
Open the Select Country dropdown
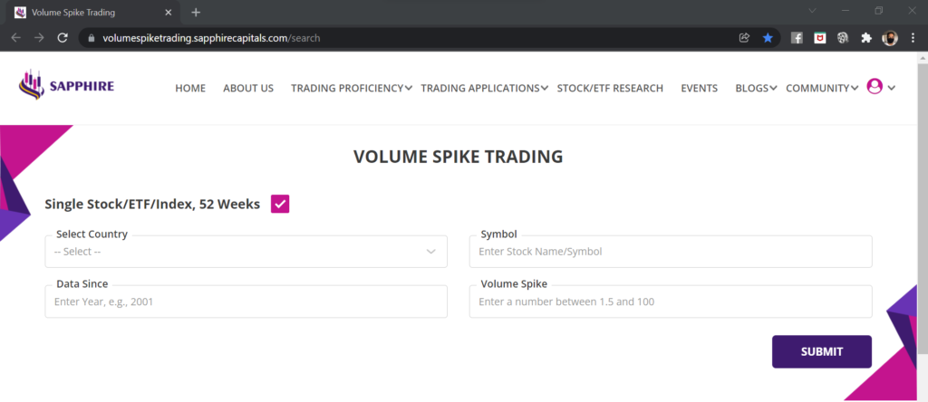click(x=246, y=252)
